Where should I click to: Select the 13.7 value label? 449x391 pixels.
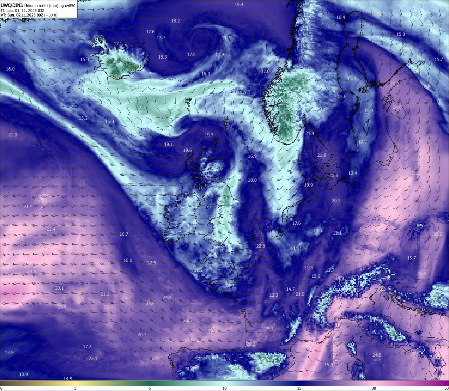tap(161, 38)
